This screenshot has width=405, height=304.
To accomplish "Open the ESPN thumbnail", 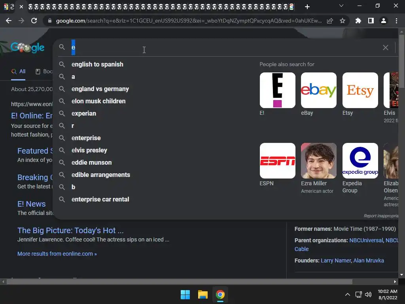I will [277, 161].
